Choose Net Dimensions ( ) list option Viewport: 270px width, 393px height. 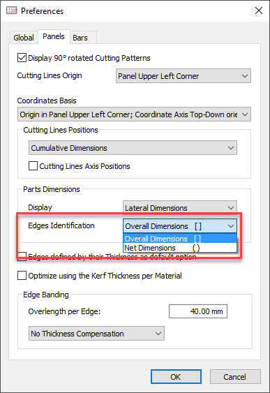pos(180,248)
